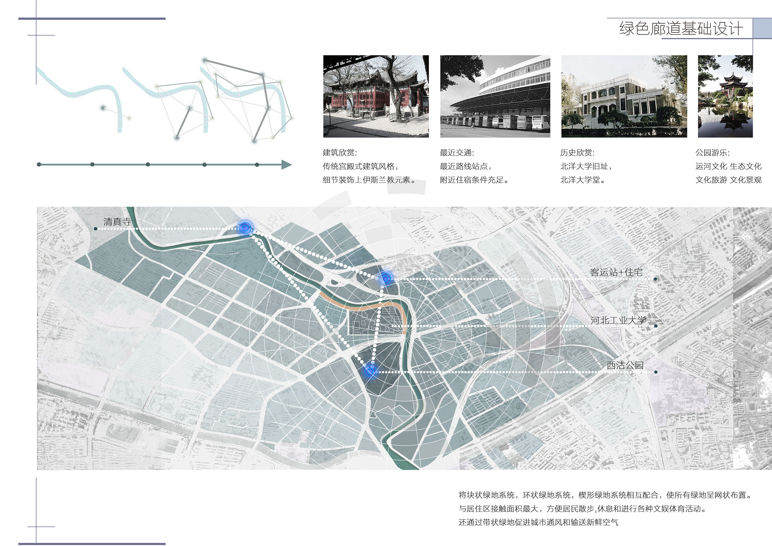Open the 北洋大学 old building photo

[x=624, y=96]
